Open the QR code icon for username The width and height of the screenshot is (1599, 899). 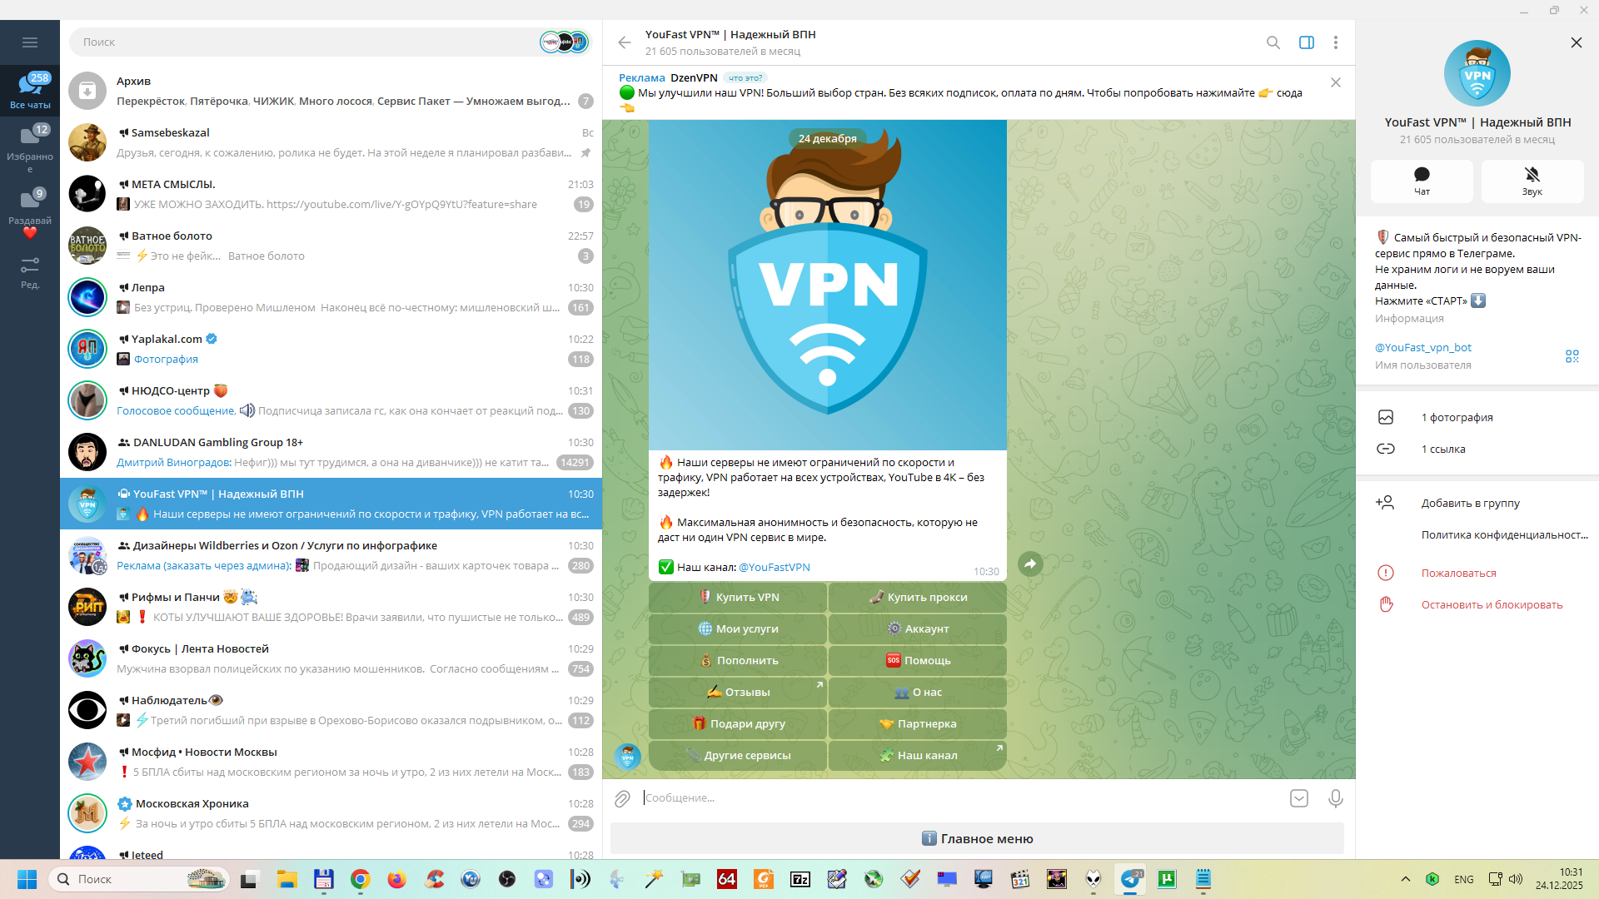[x=1572, y=356]
